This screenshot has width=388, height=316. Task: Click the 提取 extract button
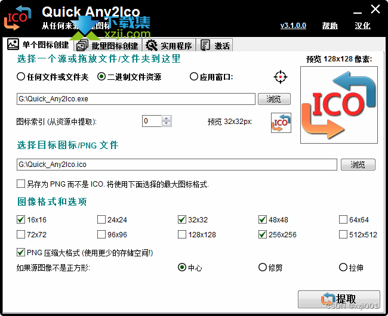coord(339,299)
